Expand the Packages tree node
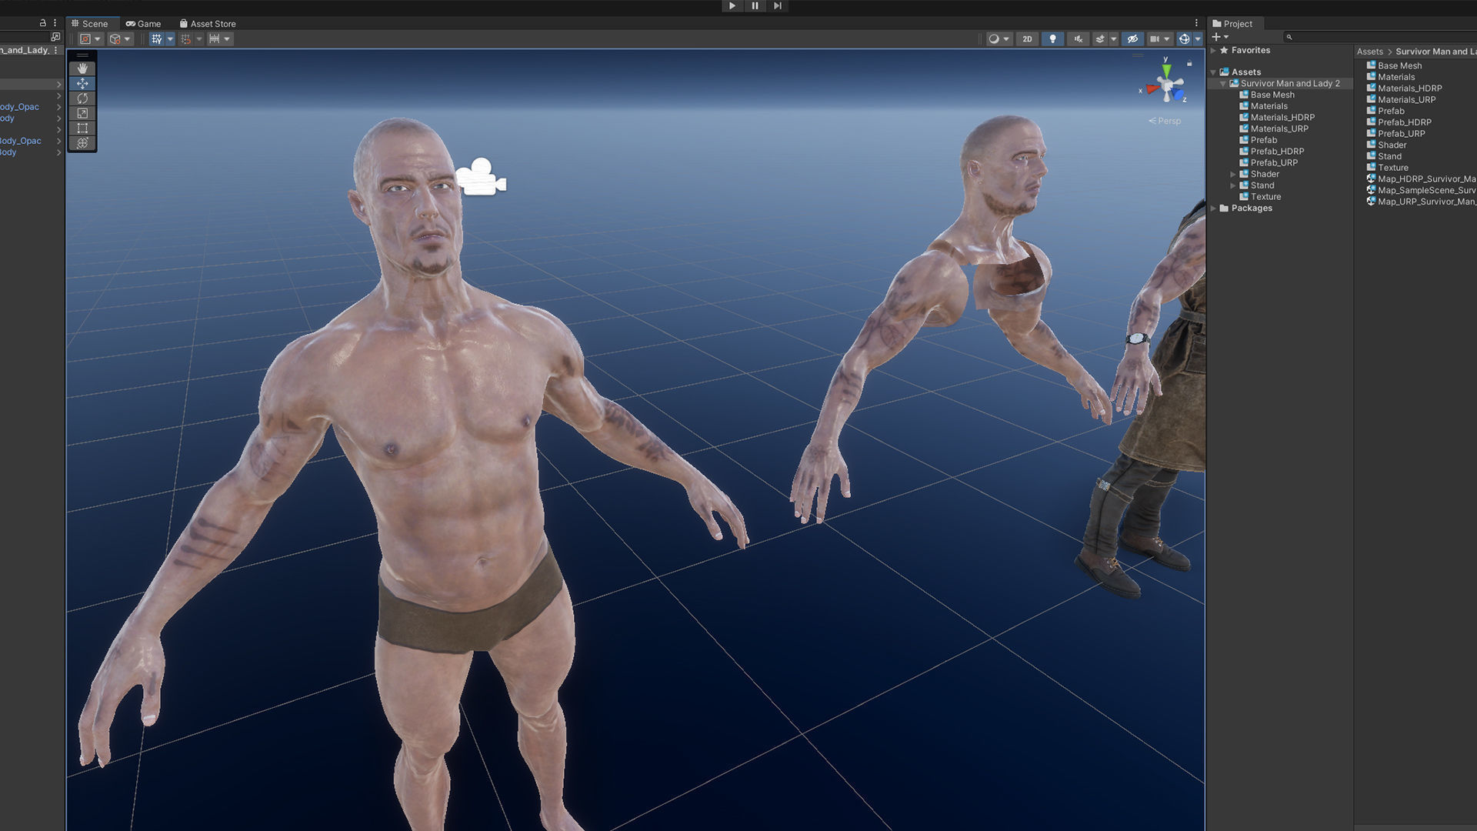The height and width of the screenshot is (831, 1477). click(x=1214, y=208)
